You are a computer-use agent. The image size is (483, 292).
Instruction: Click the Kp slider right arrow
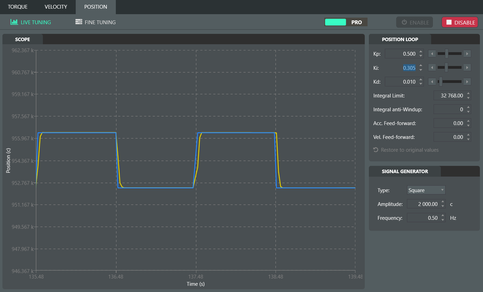coord(467,54)
